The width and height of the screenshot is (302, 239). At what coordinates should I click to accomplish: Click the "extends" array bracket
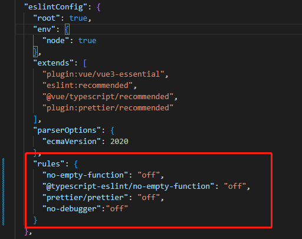(x=85, y=63)
